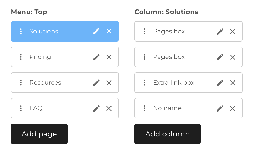Delete the No name column

(232, 108)
